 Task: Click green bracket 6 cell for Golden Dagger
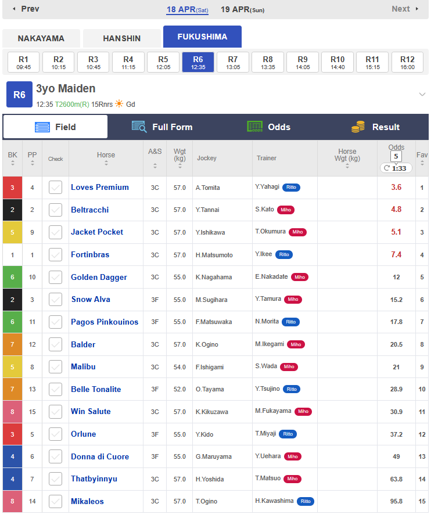pyautogui.click(x=13, y=277)
